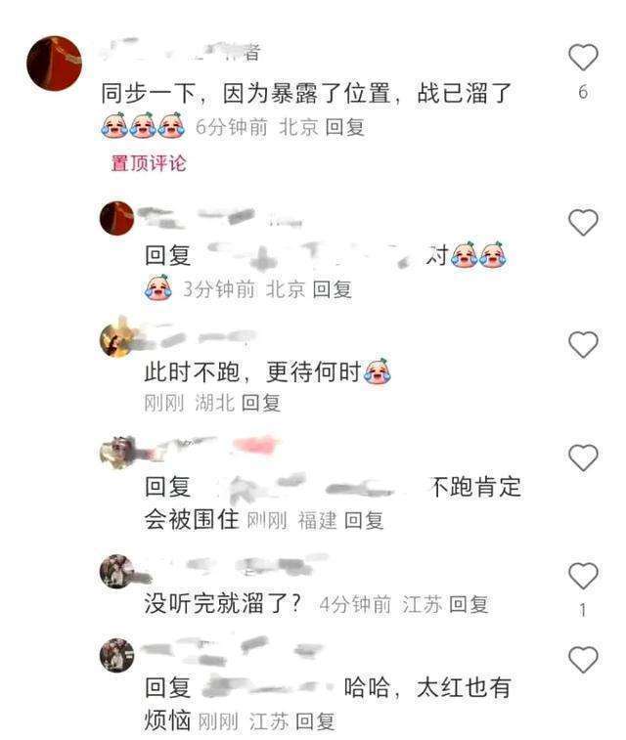626x740 pixels.
Task: Like the comment 此时不跑，更待何时
Action: [583, 344]
